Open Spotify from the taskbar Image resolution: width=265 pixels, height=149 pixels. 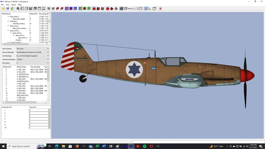pyautogui.click(x=144, y=146)
